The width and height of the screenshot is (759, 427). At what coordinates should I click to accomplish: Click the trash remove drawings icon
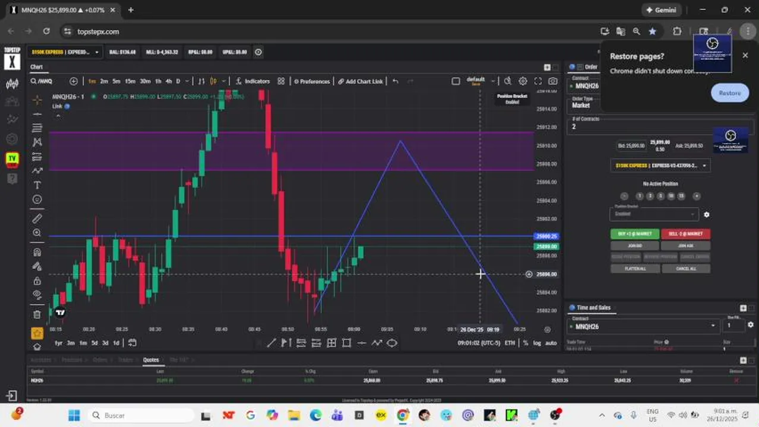point(37,314)
